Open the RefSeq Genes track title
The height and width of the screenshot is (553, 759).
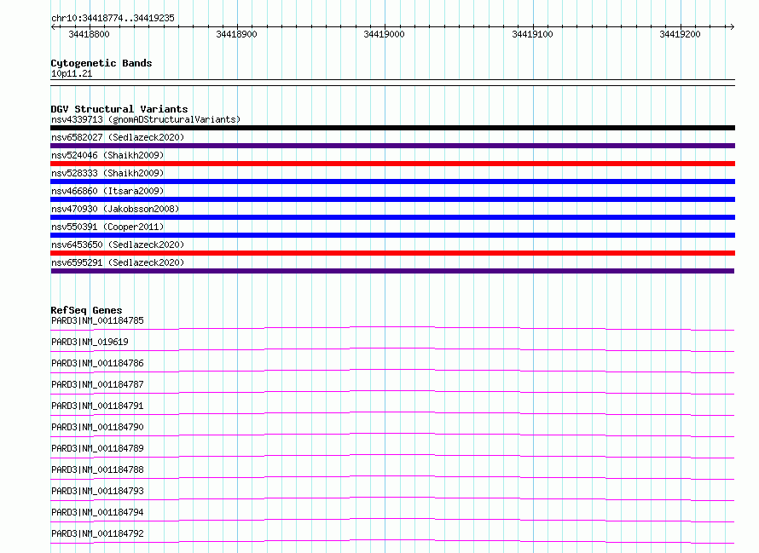point(86,310)
